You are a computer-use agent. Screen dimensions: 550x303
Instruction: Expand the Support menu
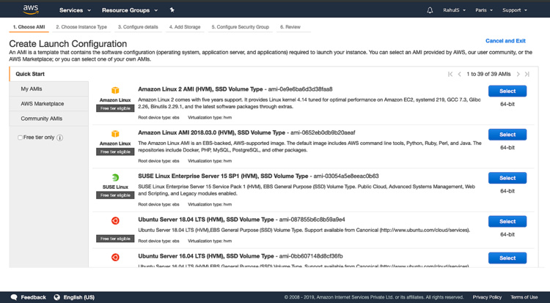click(514, 10)
